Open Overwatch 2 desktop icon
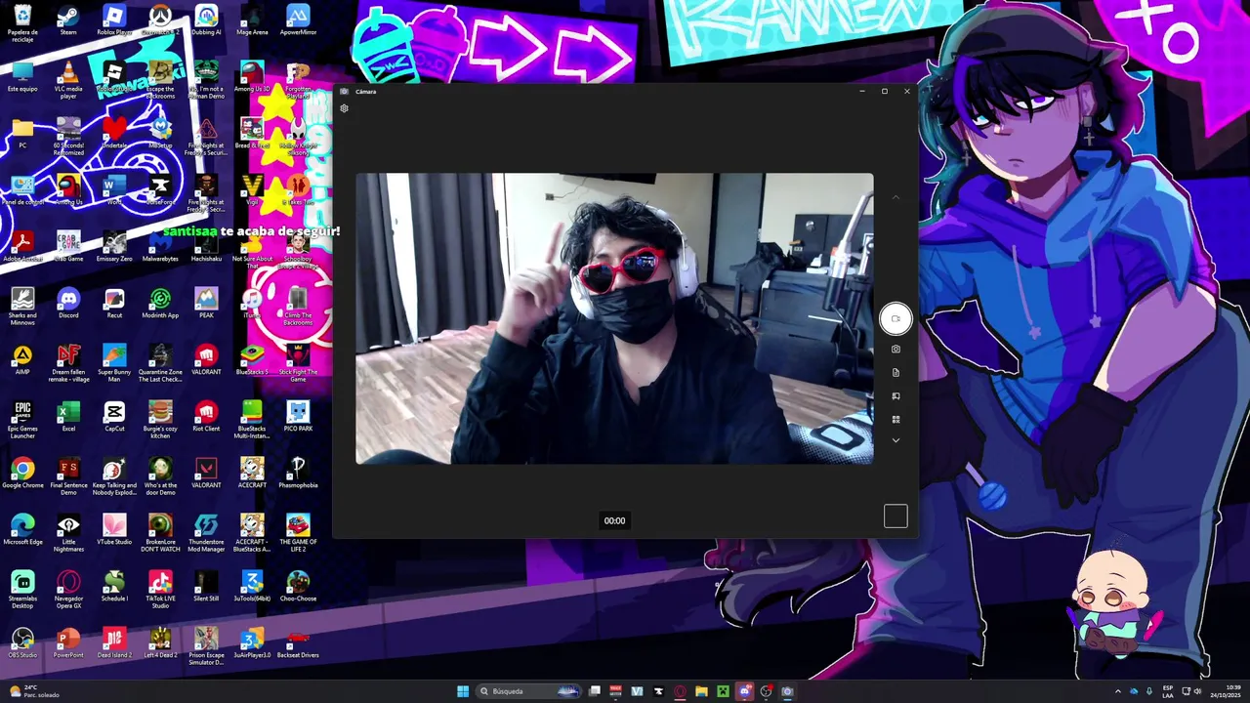The height and width of the screenshot is (703, 1250). tap(160, 21)
